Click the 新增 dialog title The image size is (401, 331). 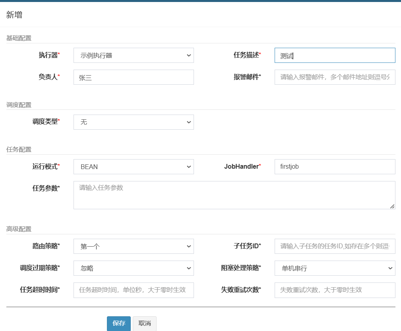tap(14, 15)
